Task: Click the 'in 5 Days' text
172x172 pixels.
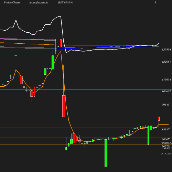Action: pyautogui.click(x=166, y=154)
